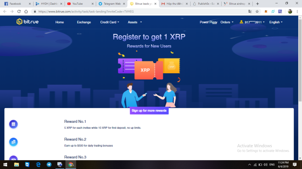302x169 pixels.
Task: Open a new browser tab
Action: click(x=257, y=4)
